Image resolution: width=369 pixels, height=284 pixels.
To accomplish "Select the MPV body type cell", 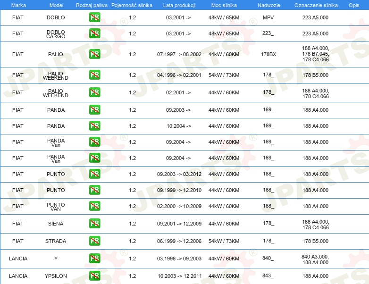I will (268, 17).
